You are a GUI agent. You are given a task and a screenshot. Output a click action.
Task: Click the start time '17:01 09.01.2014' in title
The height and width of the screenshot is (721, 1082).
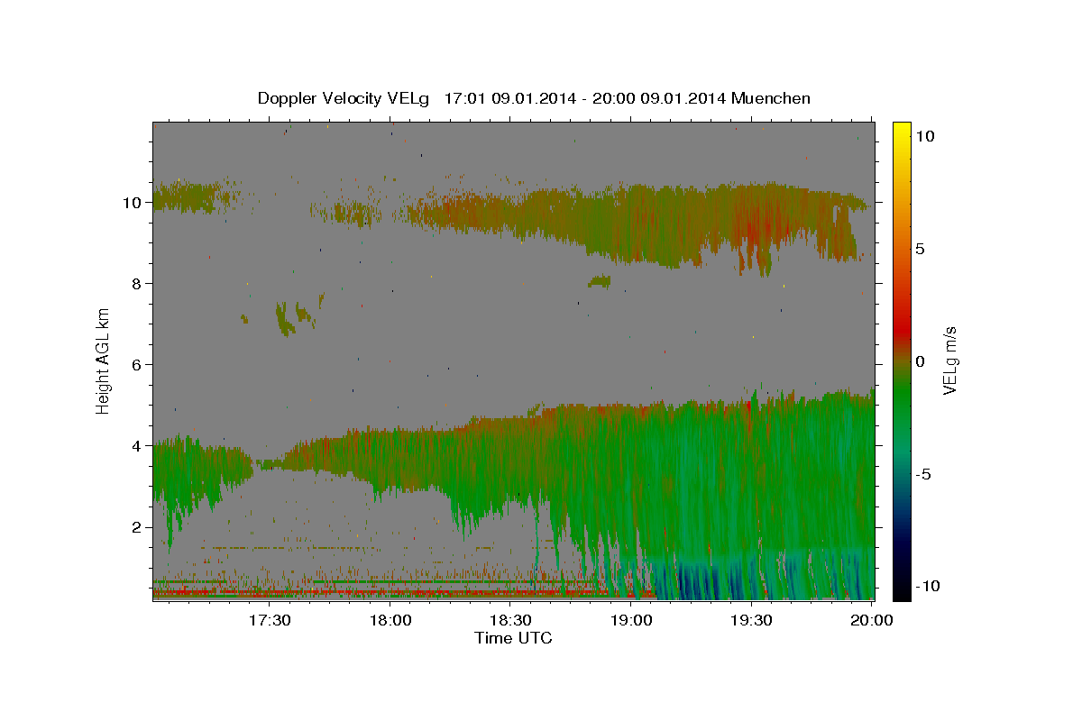(x=509, y=98)
